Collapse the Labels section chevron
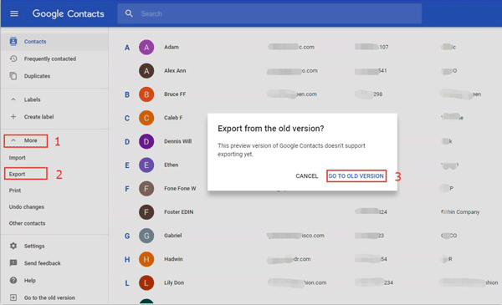Screen dimensions: 502x305 click(x=13, y=99)
